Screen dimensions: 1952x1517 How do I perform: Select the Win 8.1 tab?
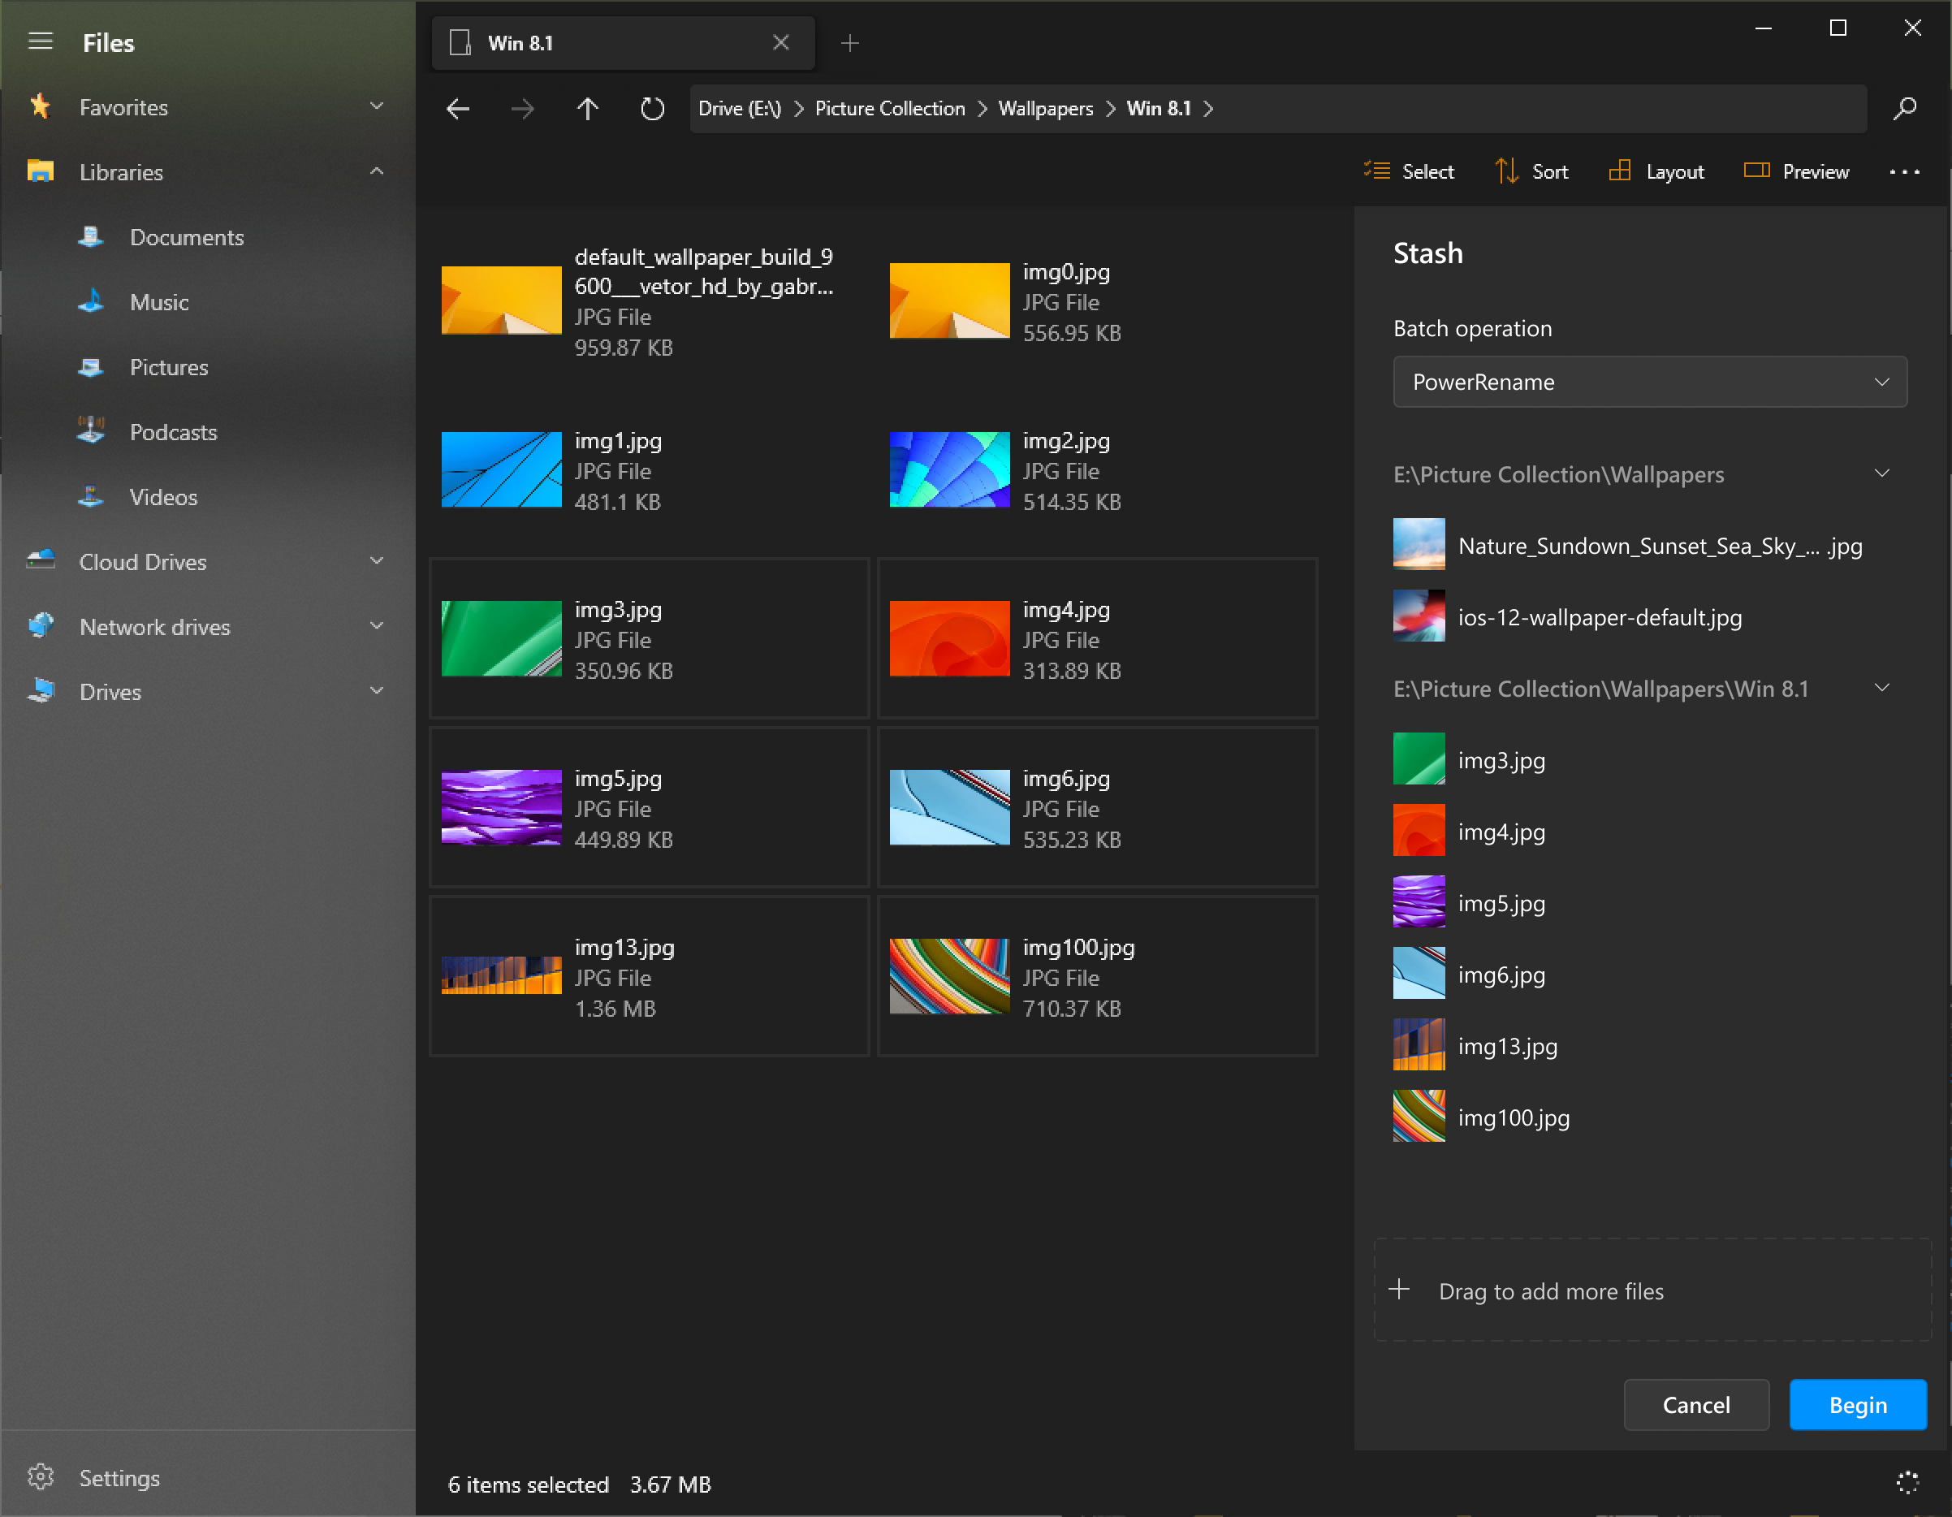click(x=607, y=43)
